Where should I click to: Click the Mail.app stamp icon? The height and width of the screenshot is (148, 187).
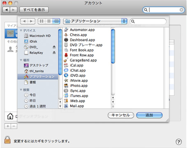tap(66, 106)
